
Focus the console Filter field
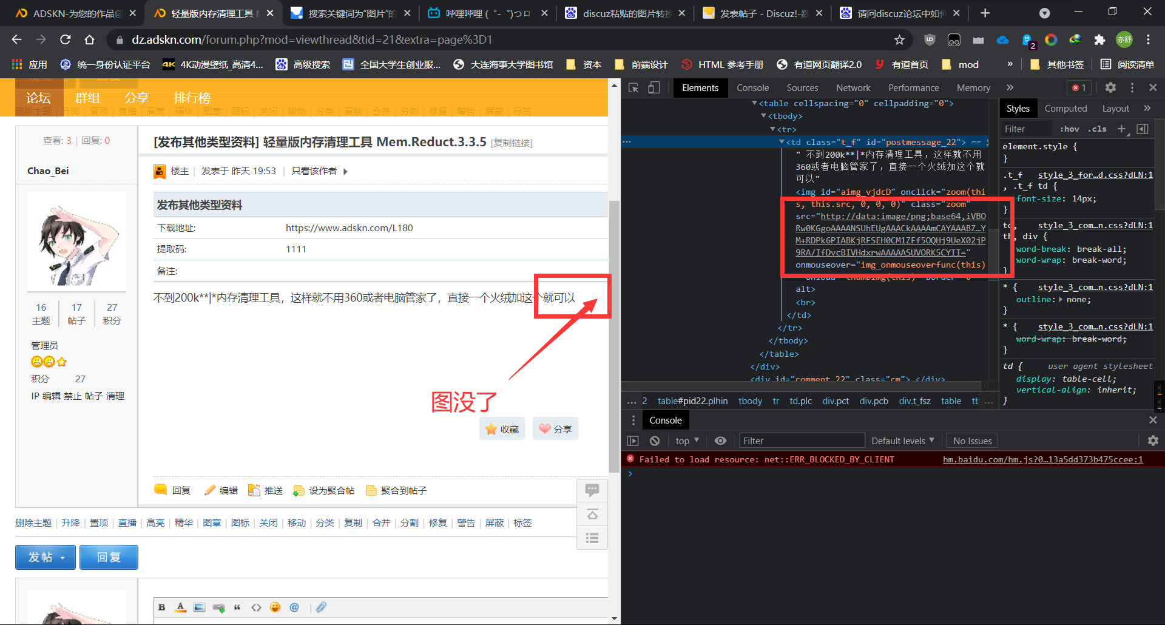pyautogui.click(x=802, y=441)
